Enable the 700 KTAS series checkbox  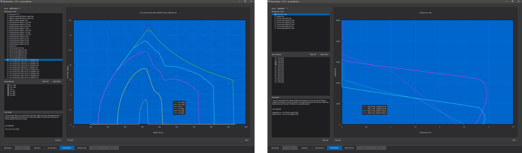[x=276, y=82]
